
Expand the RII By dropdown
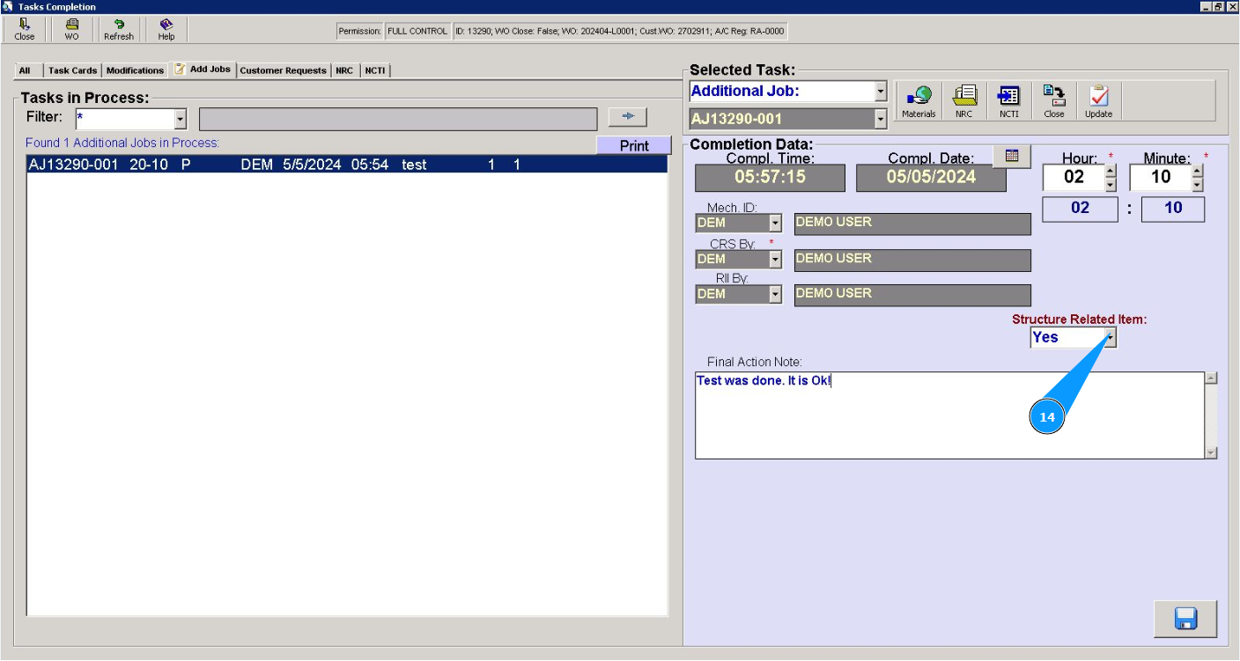[x=775, y=294]
